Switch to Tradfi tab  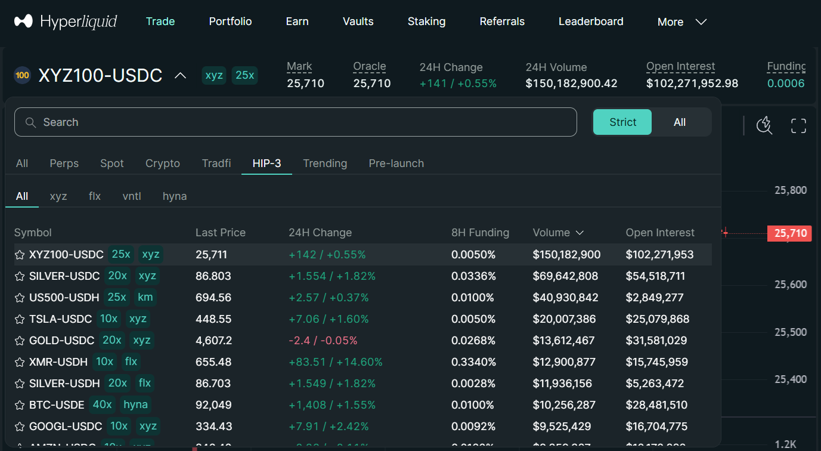[216, 163]
